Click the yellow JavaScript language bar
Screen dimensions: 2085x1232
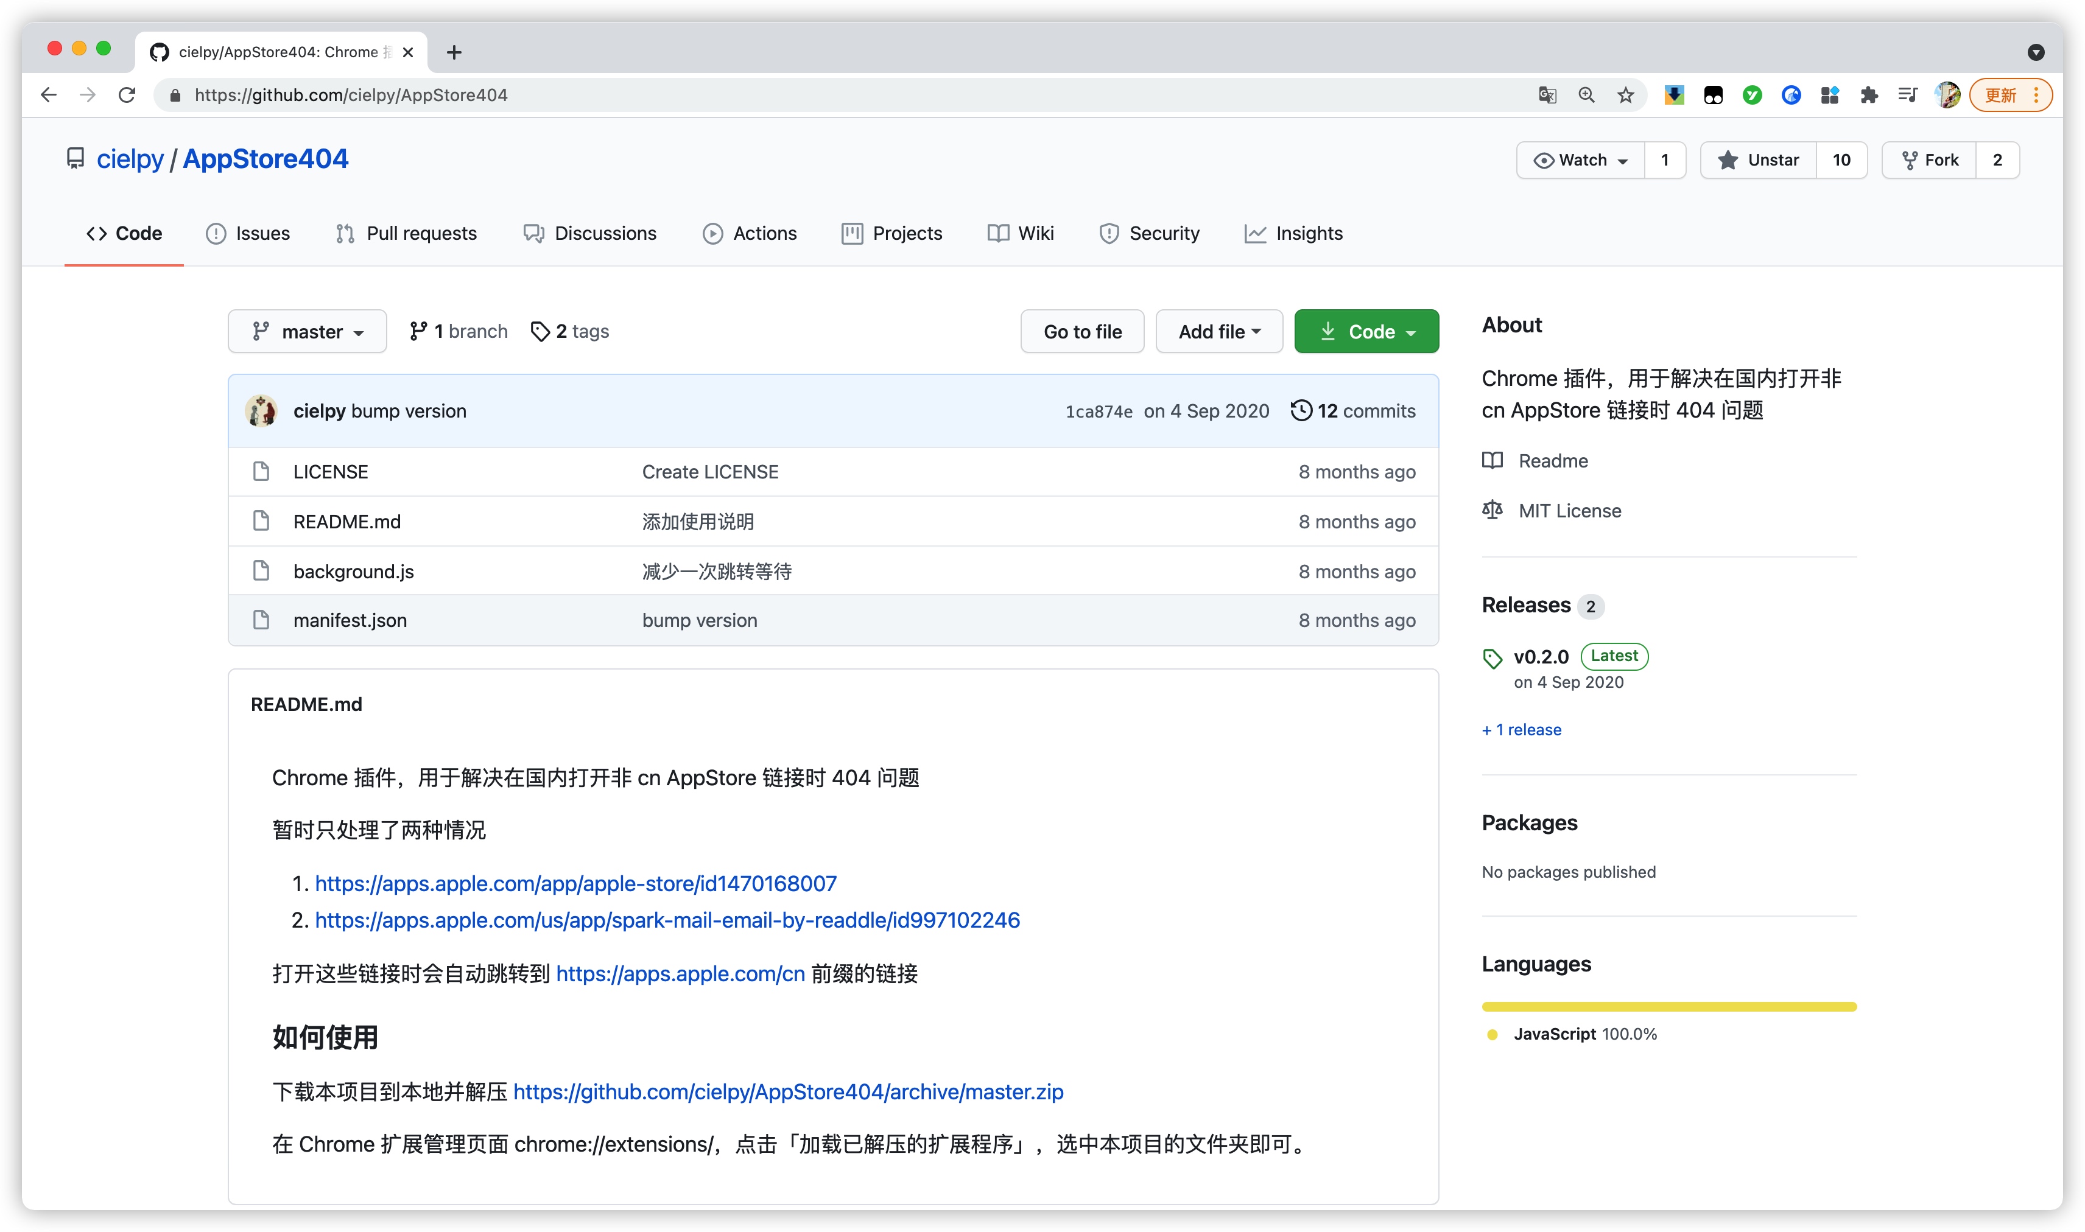click(1668, 1007)
